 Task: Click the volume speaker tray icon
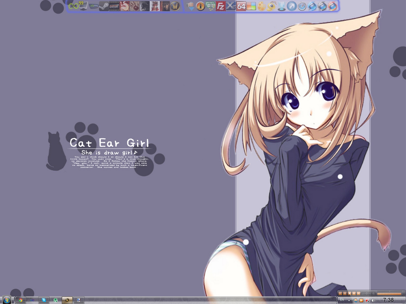(x=373, y=300)
